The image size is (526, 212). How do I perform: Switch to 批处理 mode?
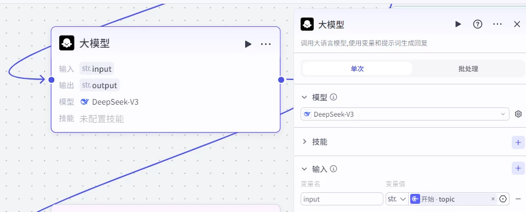468,68
